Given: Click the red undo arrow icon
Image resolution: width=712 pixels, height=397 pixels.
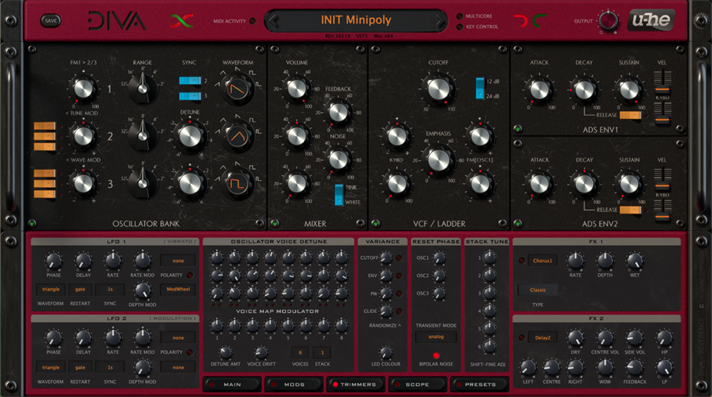Looking at the screenshot, I should point(521,21).
